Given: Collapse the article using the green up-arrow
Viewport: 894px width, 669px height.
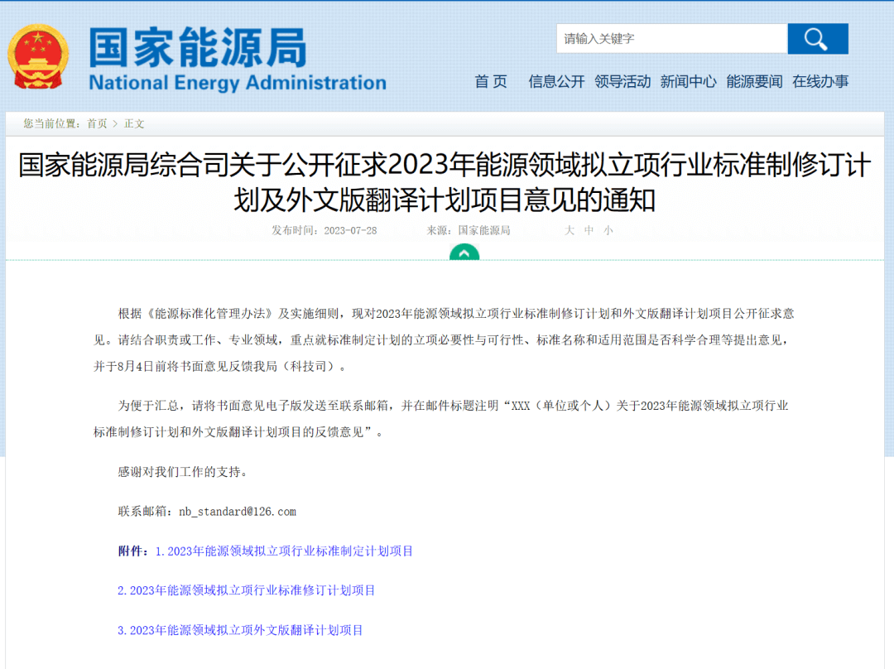Looking at the screenshot, I should pyautogui.click(x=464, y=251).
